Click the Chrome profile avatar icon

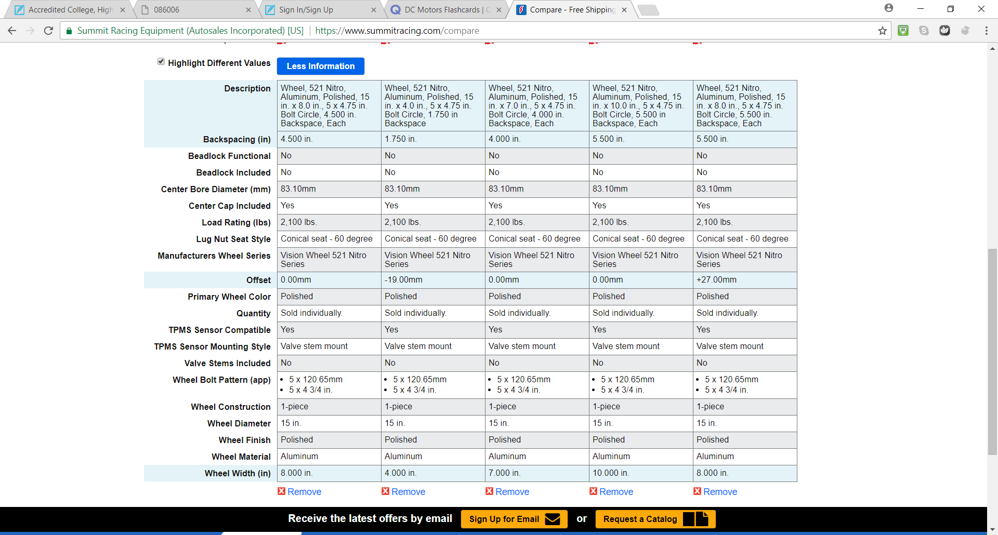[888, 8]
